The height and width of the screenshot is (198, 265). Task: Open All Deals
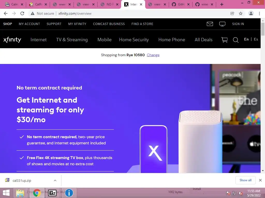[x=203, y=40]
